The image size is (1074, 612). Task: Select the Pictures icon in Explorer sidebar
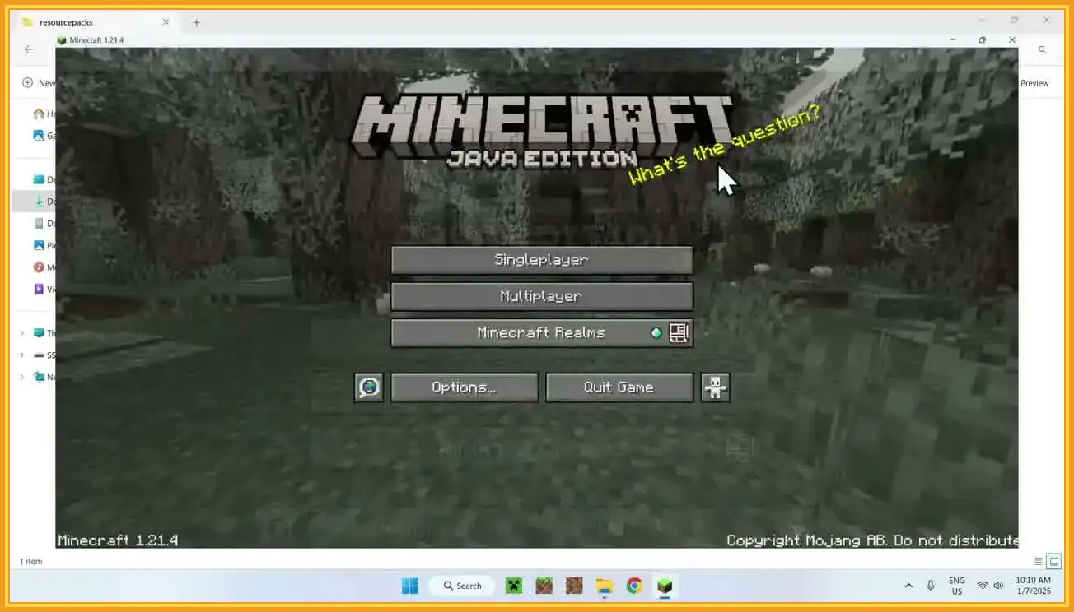tap(39, 245)
